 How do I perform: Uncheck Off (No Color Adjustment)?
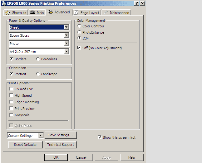tap(79, 48)
